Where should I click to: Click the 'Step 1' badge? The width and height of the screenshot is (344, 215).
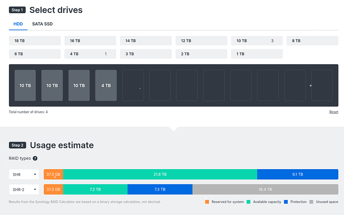click(17, 10)
